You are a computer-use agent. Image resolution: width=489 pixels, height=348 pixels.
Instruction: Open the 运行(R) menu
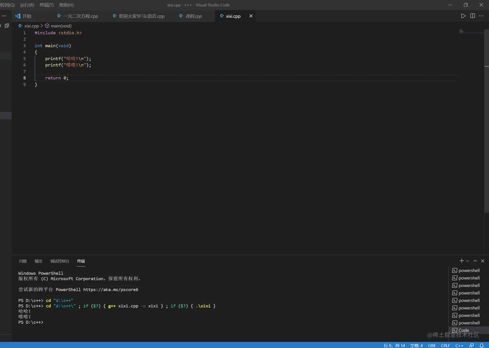[x=27, y=5]
